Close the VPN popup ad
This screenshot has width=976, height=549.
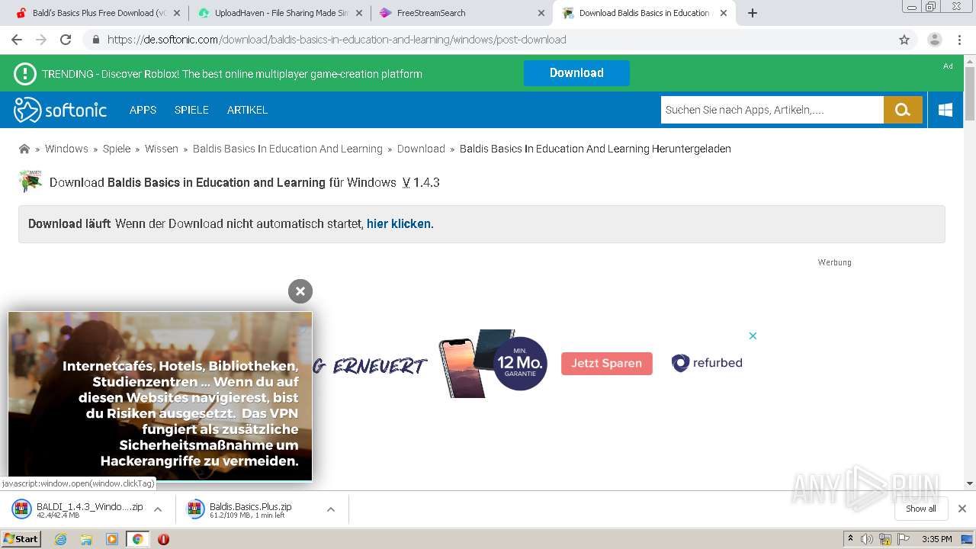click(x=300, y=291)
